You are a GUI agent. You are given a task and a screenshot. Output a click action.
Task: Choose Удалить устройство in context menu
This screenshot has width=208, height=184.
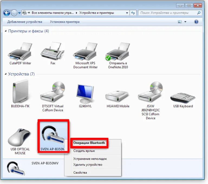point(88,164)
